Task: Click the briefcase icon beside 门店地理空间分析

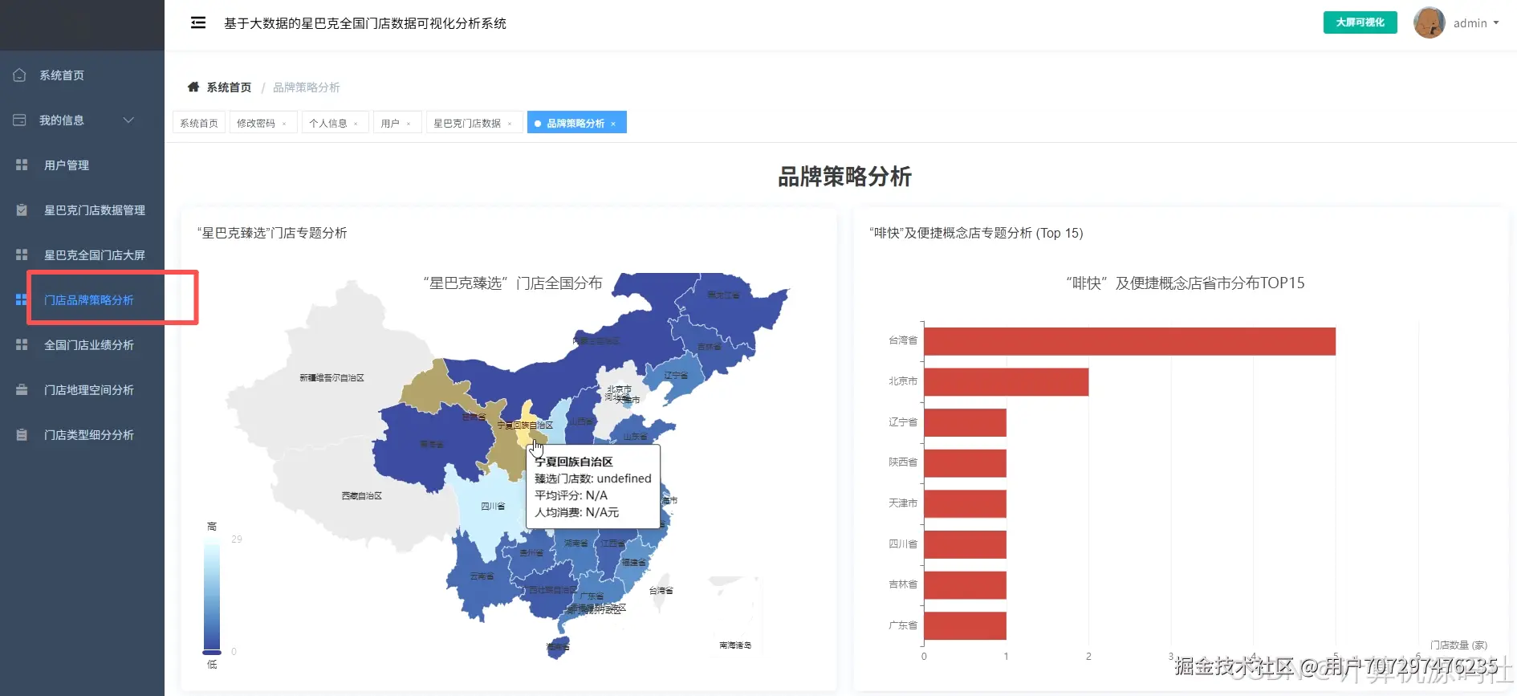Action: point(22,389)
